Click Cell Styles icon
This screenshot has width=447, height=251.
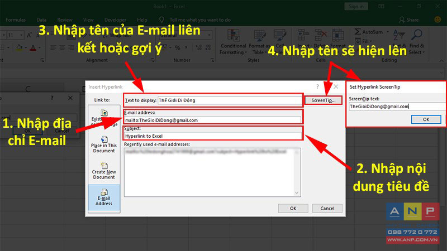point(280,35)
